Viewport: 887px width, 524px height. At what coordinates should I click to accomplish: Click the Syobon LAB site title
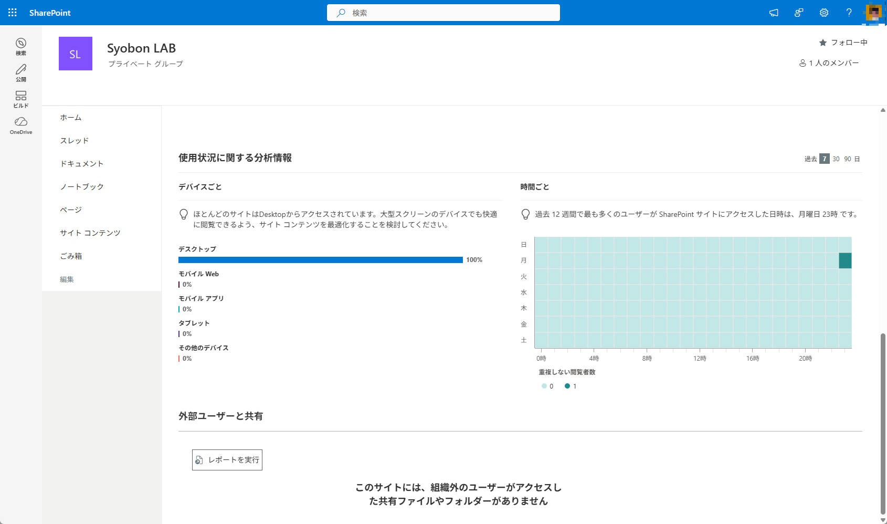coord(141,48)
